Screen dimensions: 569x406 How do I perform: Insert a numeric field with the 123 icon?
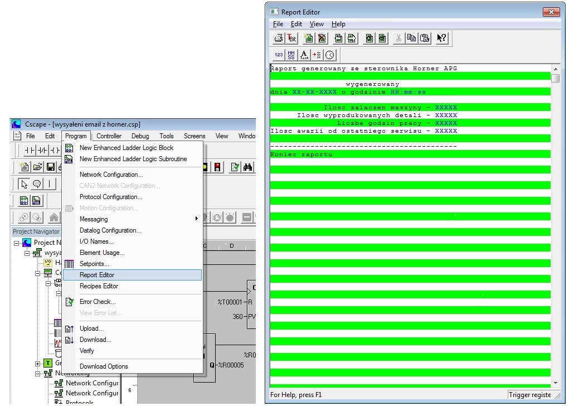coord(278,55)
